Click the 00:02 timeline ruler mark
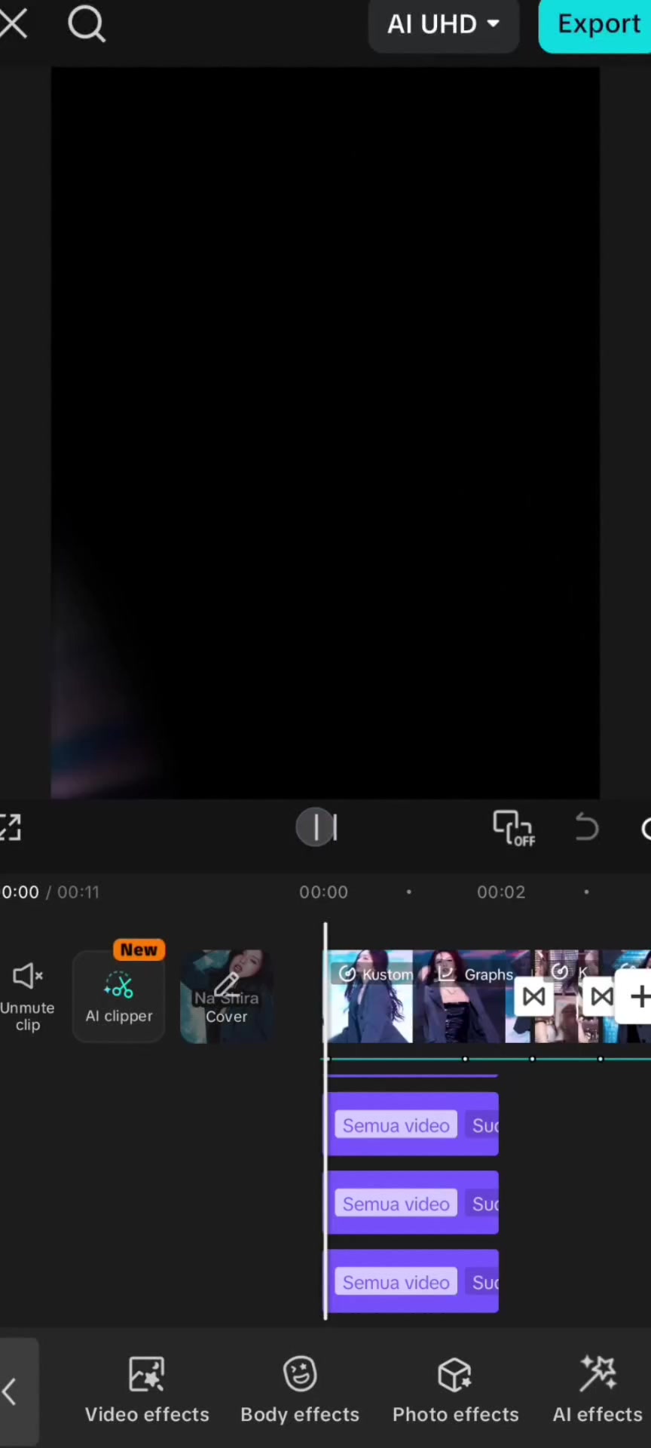 (501, 892)
